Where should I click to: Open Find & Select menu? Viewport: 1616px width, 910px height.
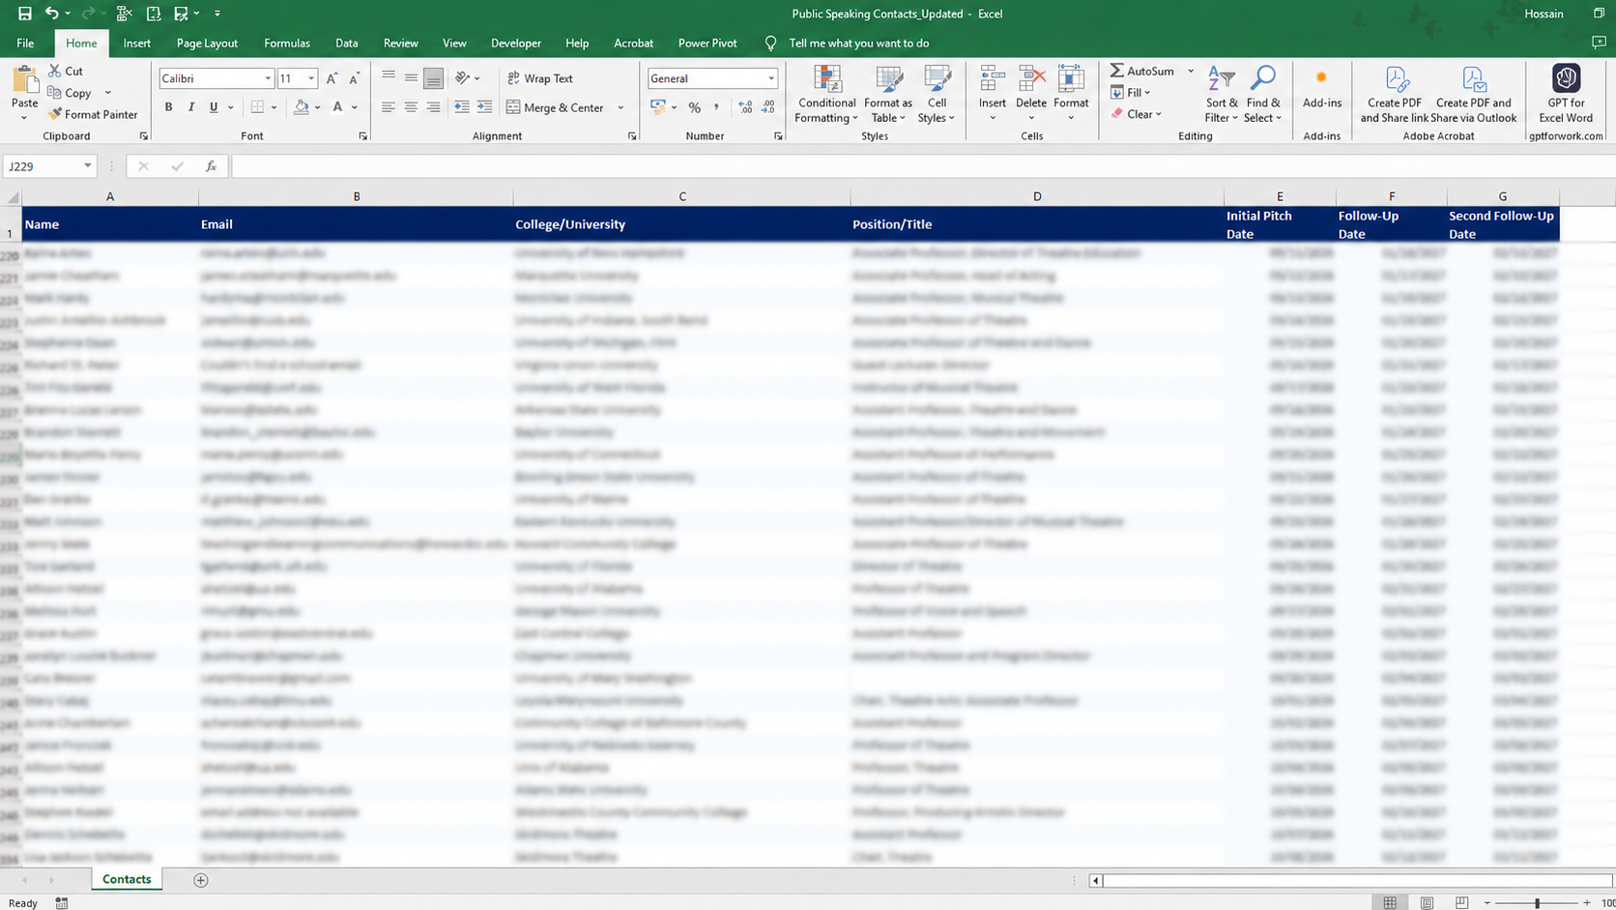(x=1262, y=94)
